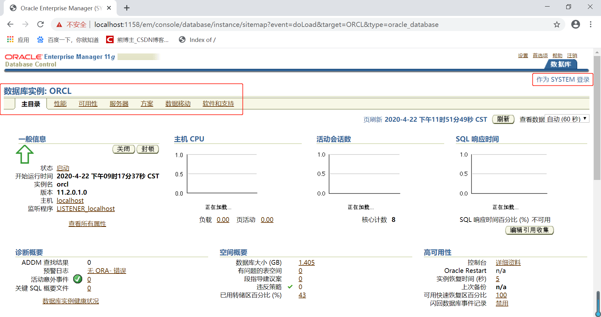Bookmark this page with the star icon
This screenshot has width=601, height=317.
click(557, 24)
